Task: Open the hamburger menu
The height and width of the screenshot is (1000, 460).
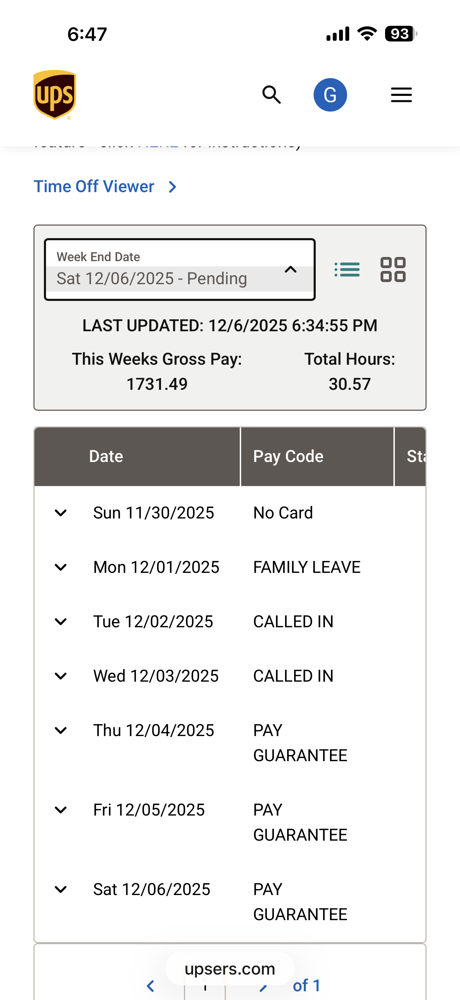Action: pyautogui.click(x=401, y=95)
